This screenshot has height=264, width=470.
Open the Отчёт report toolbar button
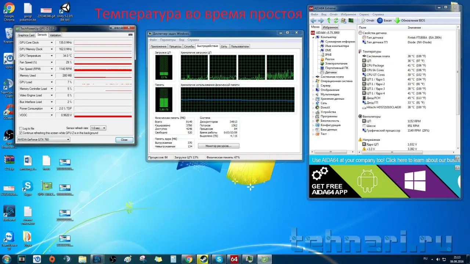(367, 21)
